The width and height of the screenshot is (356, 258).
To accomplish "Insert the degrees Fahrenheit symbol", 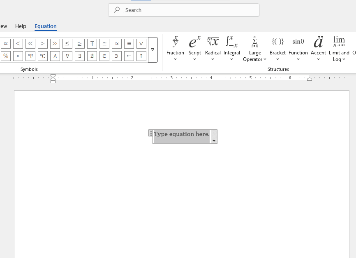I will click(30, 56).
